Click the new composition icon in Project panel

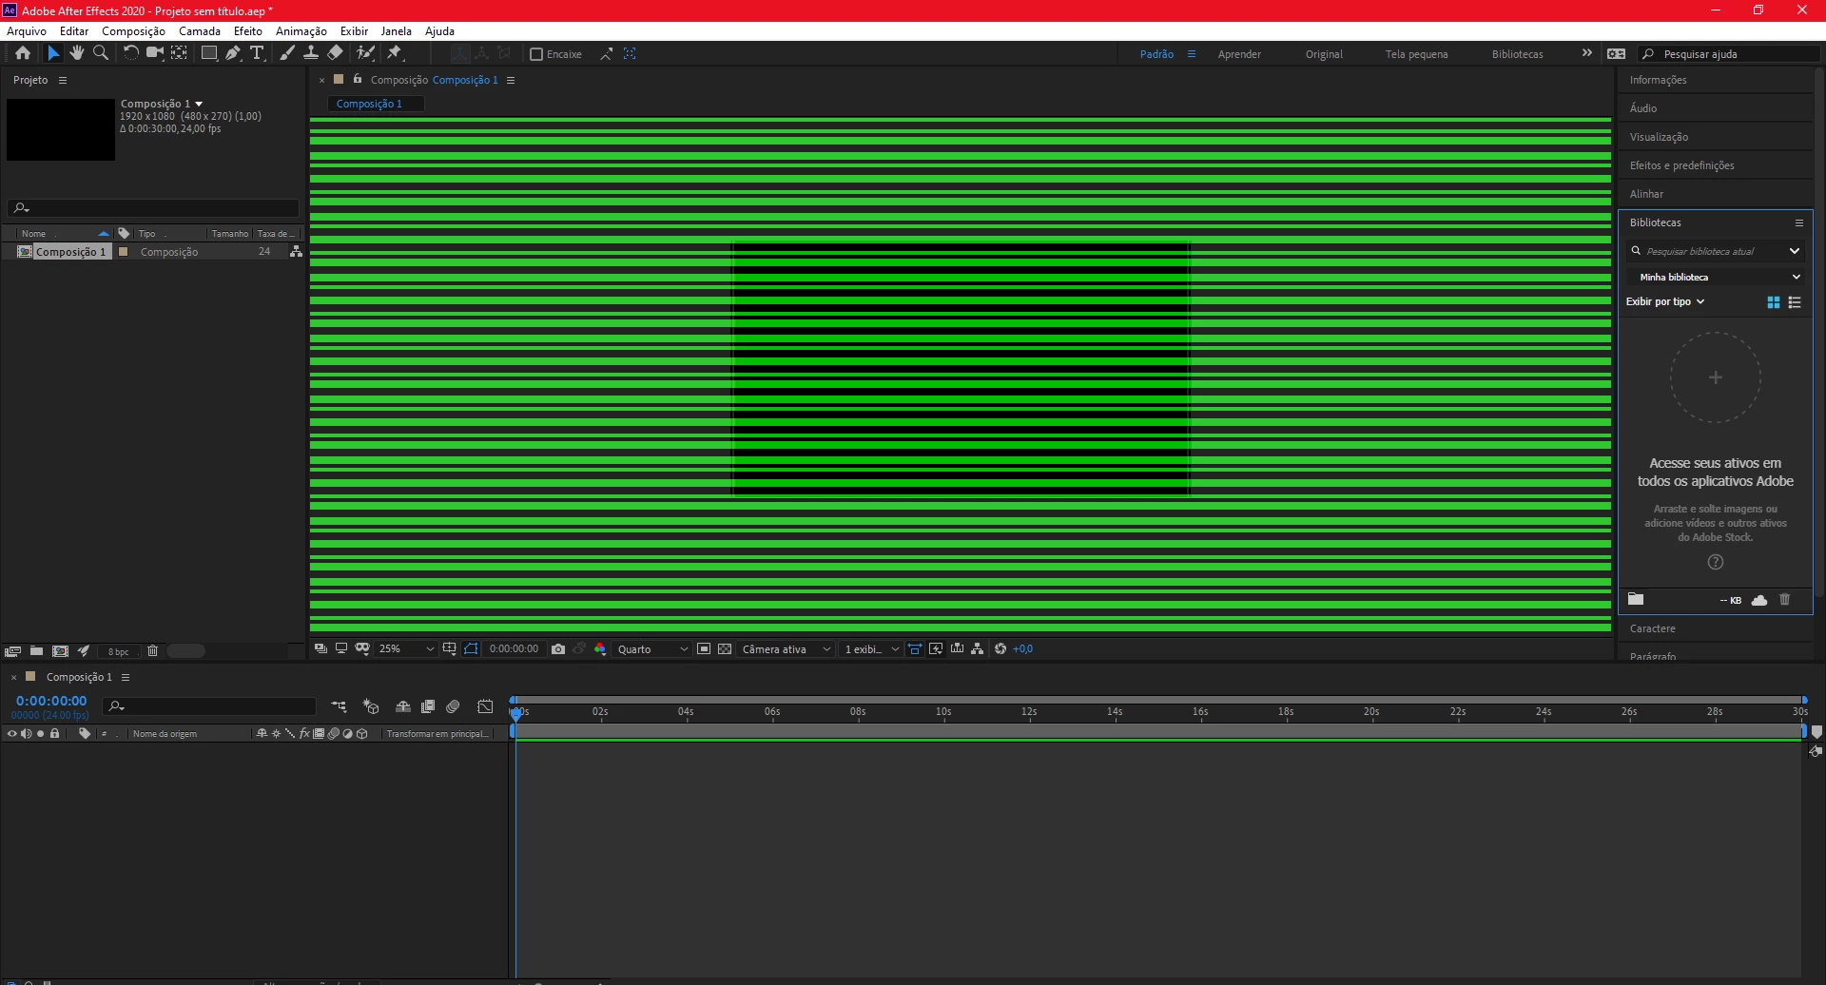[x=61, y=651]
